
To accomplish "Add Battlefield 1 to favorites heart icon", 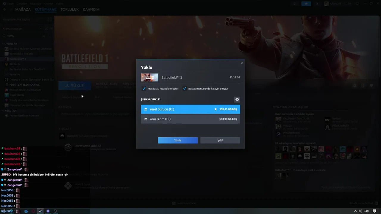I will pos(371,86).
